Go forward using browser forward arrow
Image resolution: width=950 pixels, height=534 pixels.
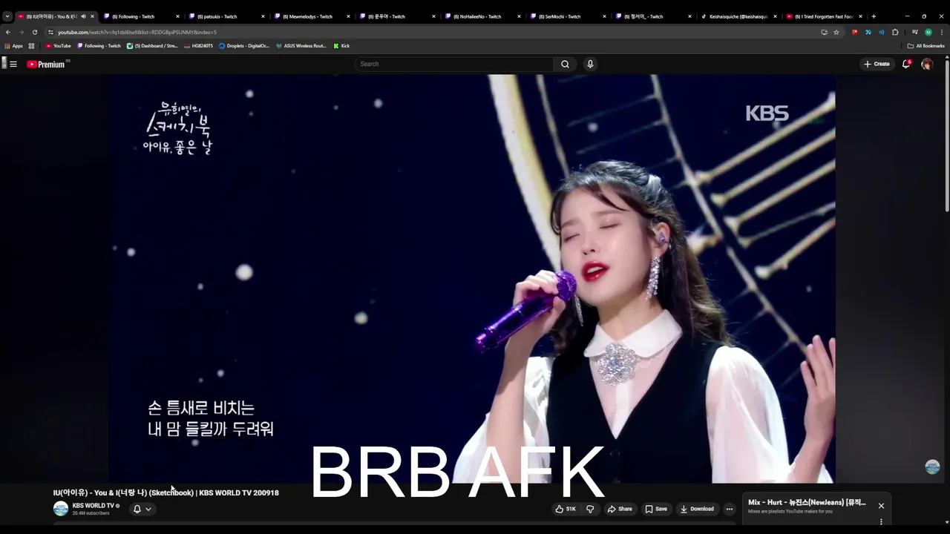(x=21, y=32)
